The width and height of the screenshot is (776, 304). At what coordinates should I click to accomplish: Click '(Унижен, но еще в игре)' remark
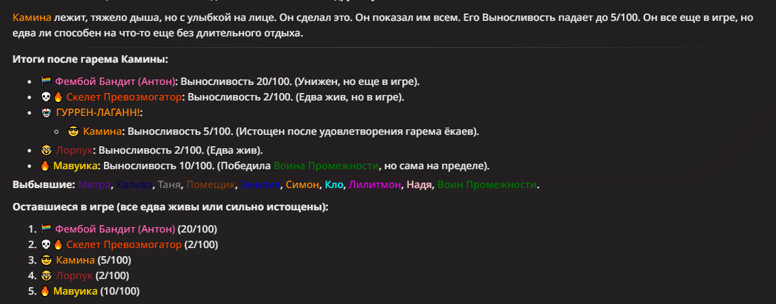pos(358,82)
